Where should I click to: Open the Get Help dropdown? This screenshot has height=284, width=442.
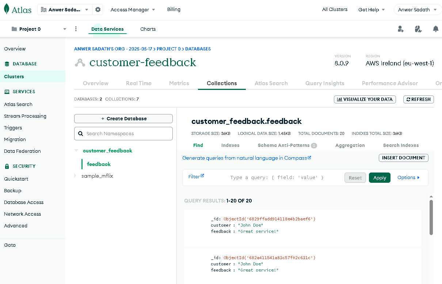pos(371,10)
